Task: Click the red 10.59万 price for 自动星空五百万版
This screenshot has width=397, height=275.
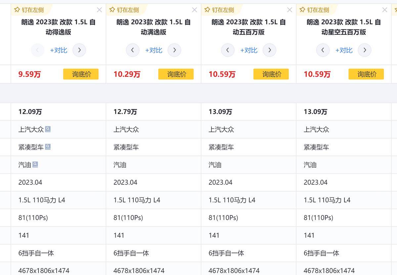Action: 317,74
